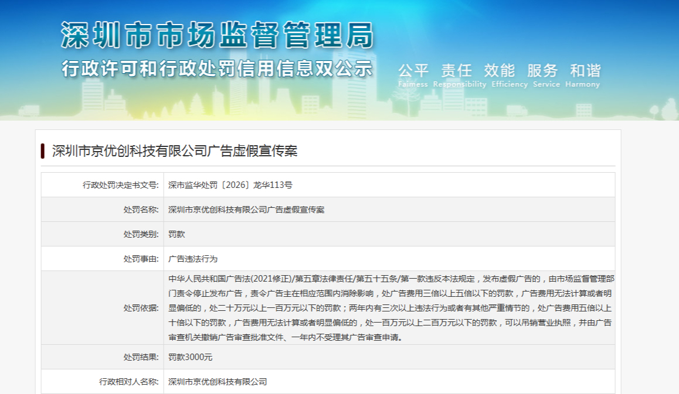This screenshot has width=679, height=394.
Task: Click the 深圳市市场监督管理局 banner title
Action: pyautogui.click(x=218, y=36)
